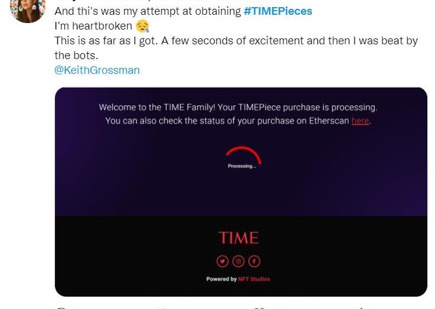Image resolution: width=435 pixels, height=309 pixels.
Task: Click the words "the bots." in tweet
Action: pyautogui.click(x=76, y=56)
